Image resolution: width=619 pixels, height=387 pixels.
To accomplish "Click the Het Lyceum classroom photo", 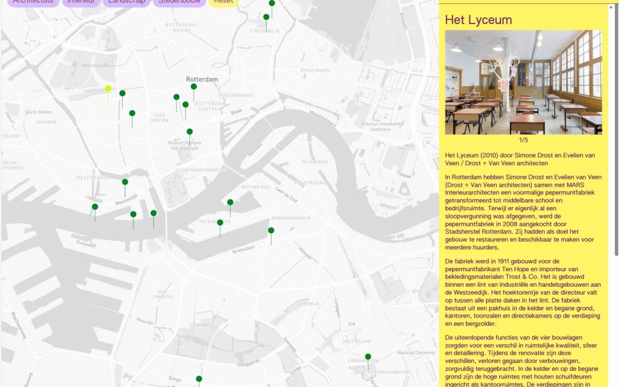I will click(x=523, y=82).
